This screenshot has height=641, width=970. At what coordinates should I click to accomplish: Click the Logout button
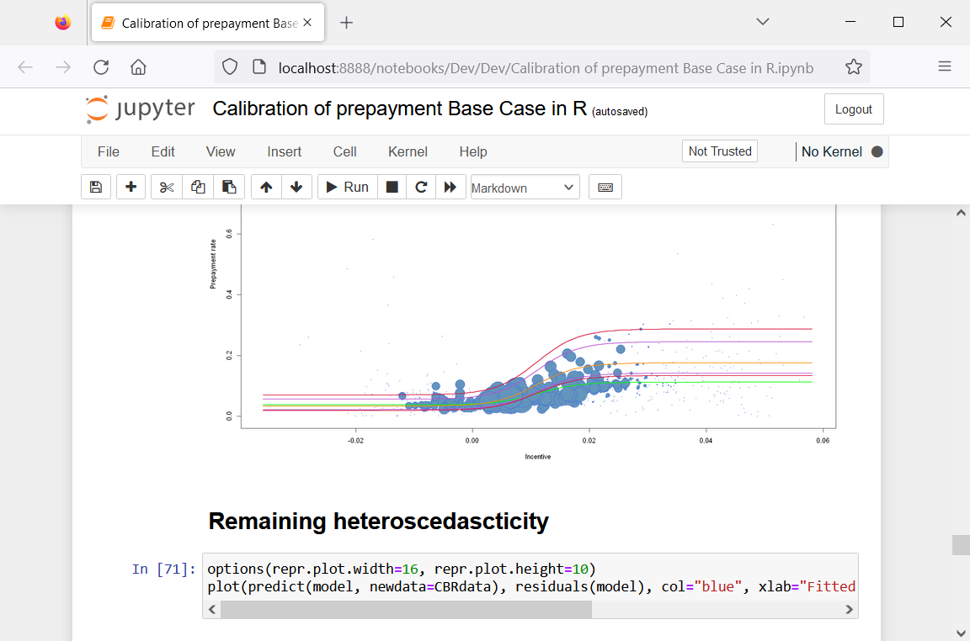pyautogui.click(x=853, y=109)
